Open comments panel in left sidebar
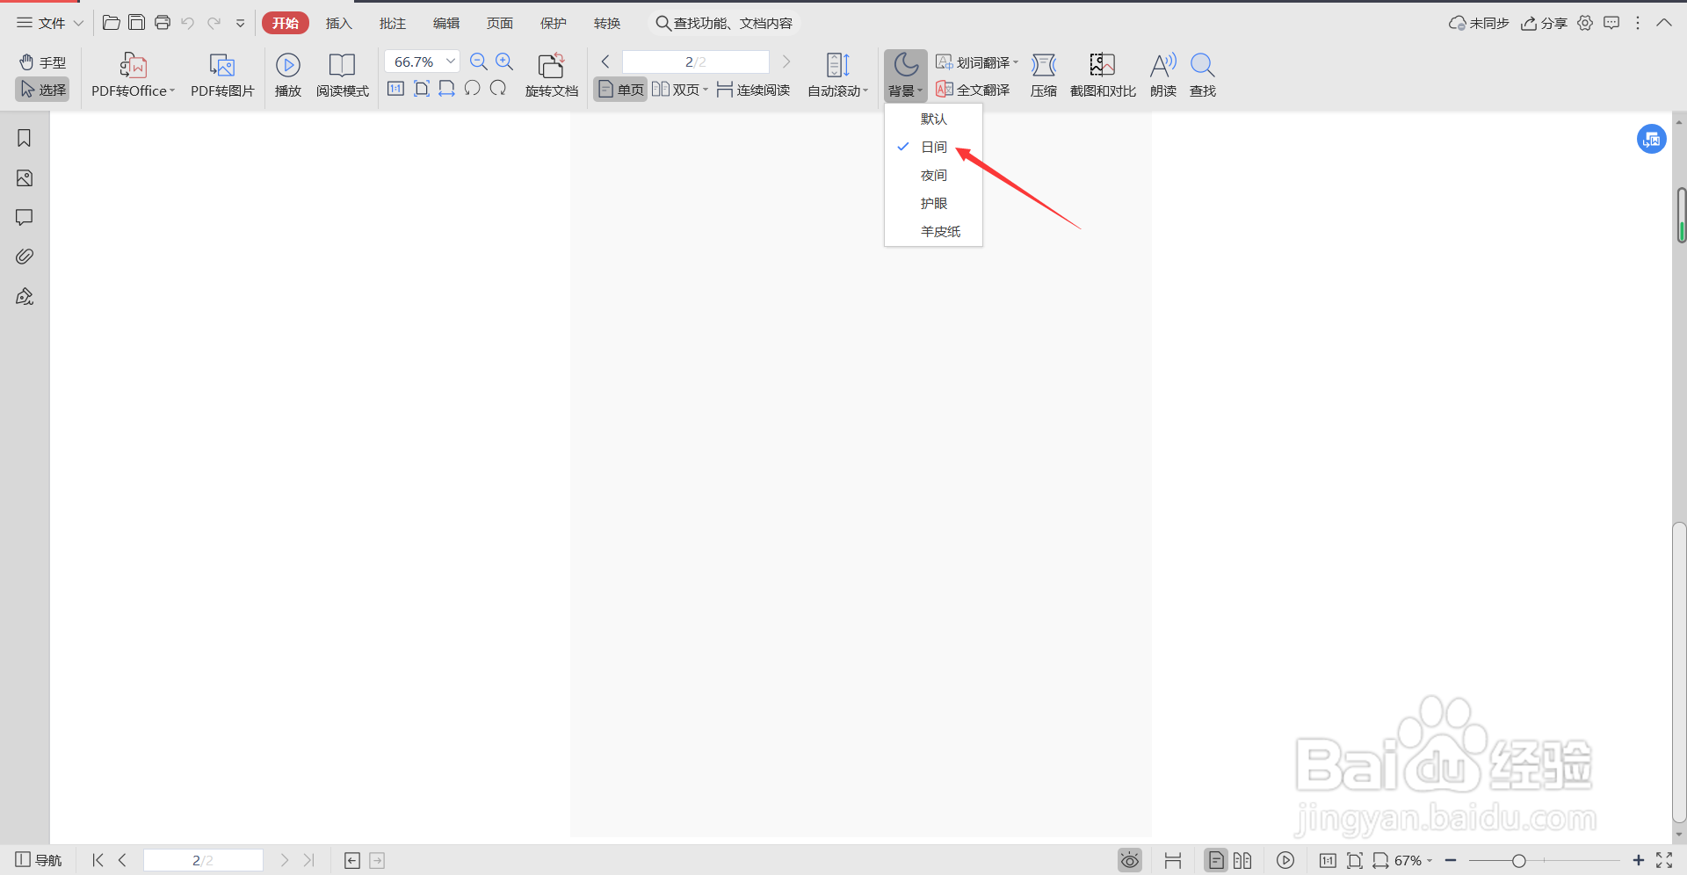 25,217
